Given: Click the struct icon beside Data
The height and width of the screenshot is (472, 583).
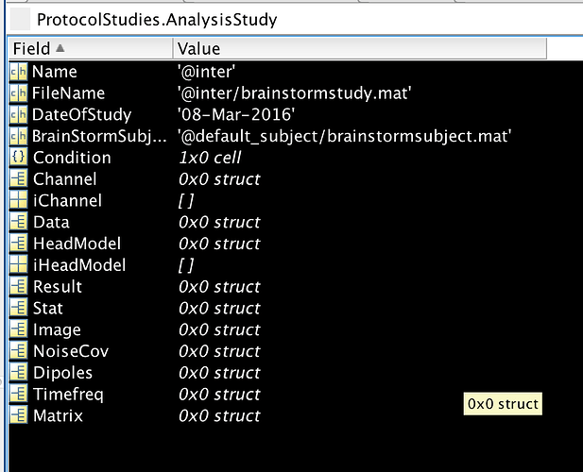Looking at the screenshot, I should (18, 223).
